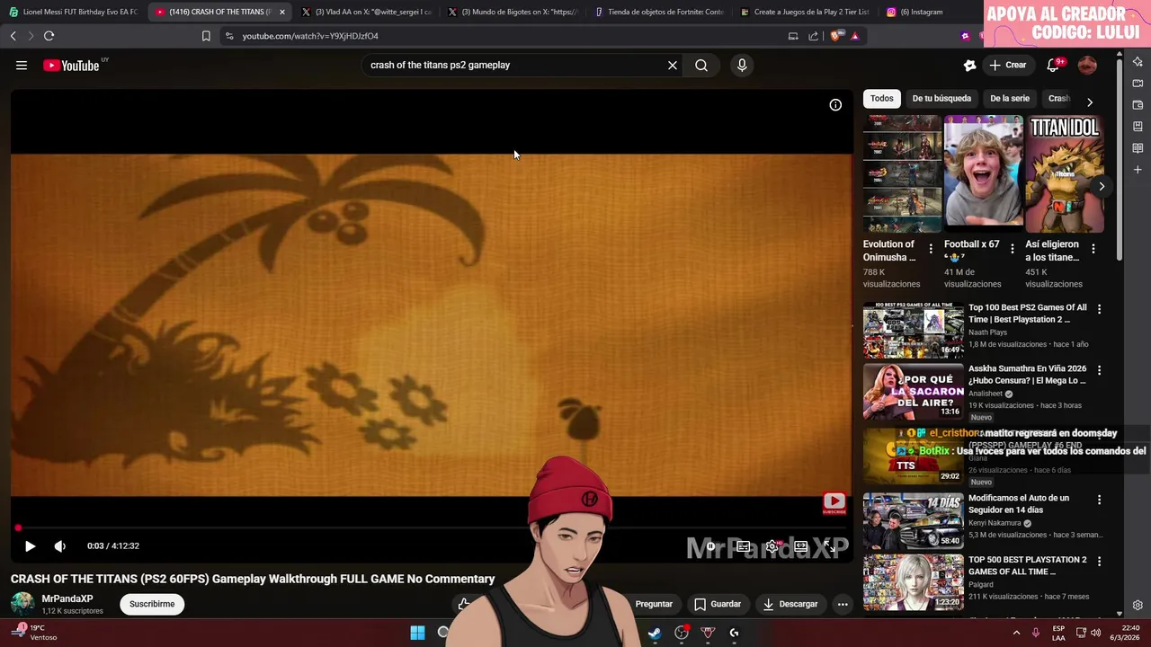Click the Preguntar button

(x=654, y=604)
